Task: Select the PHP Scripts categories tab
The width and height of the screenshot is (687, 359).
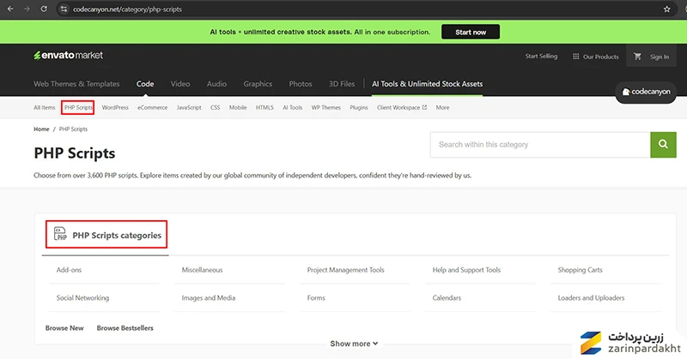Action: [x=106, y=235]
